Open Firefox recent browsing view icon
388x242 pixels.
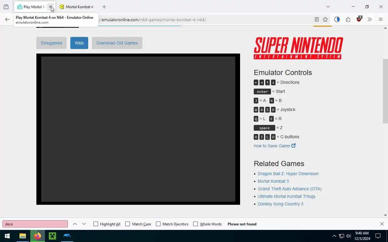point(6,7)
